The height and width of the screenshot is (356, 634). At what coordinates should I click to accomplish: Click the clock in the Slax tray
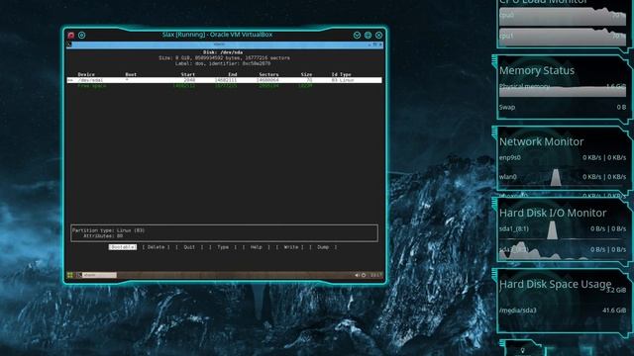pos(375,275)
